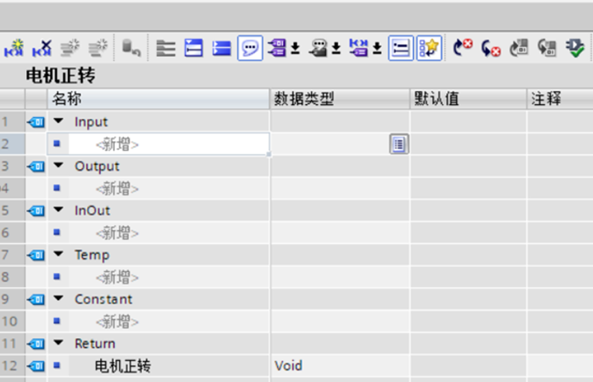Click the 注释 column header
The height and width of the screenshot is (382, 593).
click(560, 99)
